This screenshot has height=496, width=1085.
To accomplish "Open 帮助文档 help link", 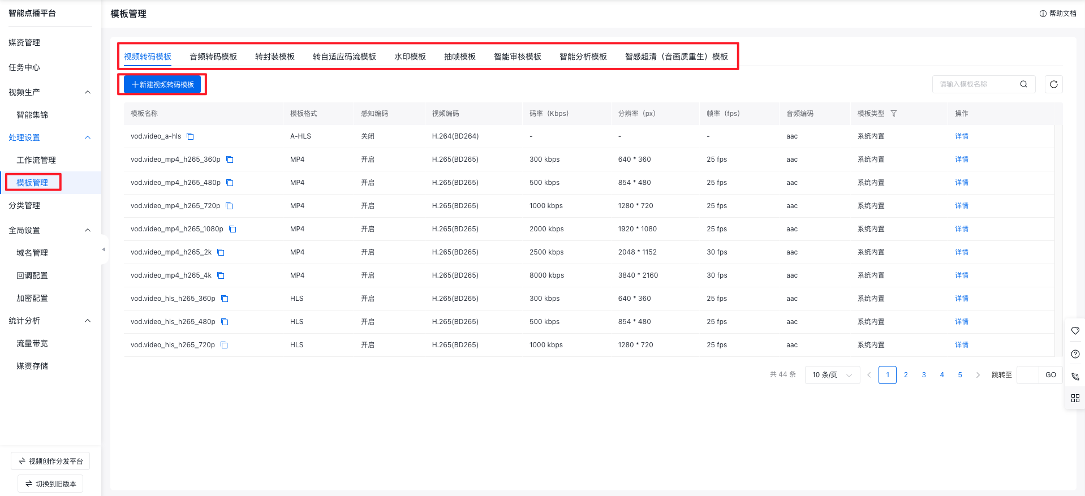I will (x=1058, y=14).
